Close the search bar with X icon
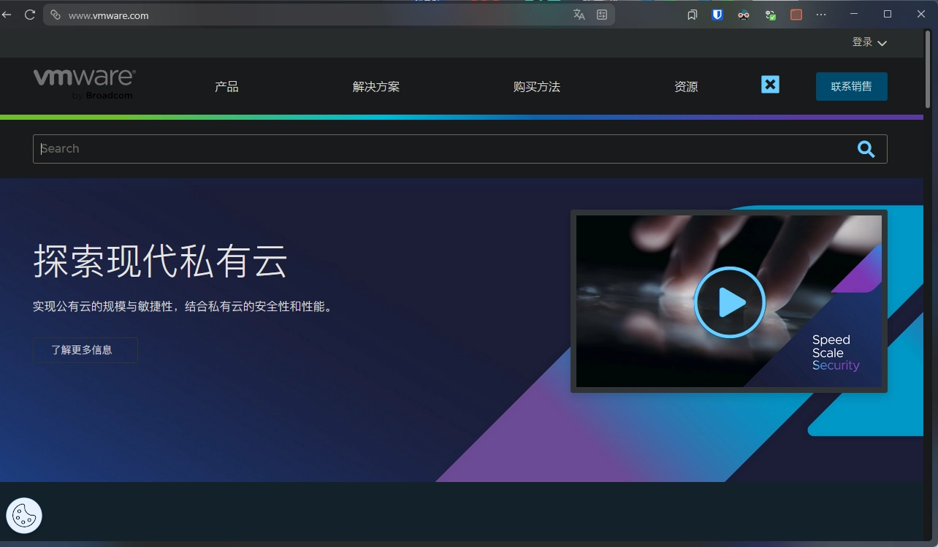Image resolution: width=938 pixels, height=547 pixels. pyautogui.click(x=770, y=85)
